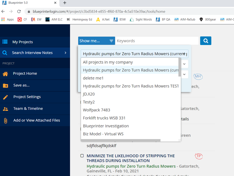Select highlighted Hydraulic pumps current project option
This screenshot has width=234, height=176.
(130, 70)
